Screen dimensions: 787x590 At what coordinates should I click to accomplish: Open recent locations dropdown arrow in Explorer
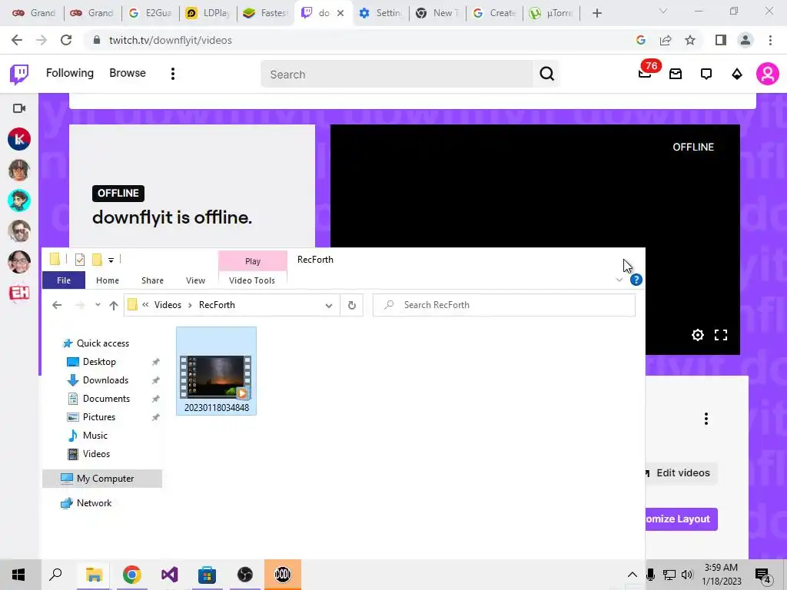[98, 304]
